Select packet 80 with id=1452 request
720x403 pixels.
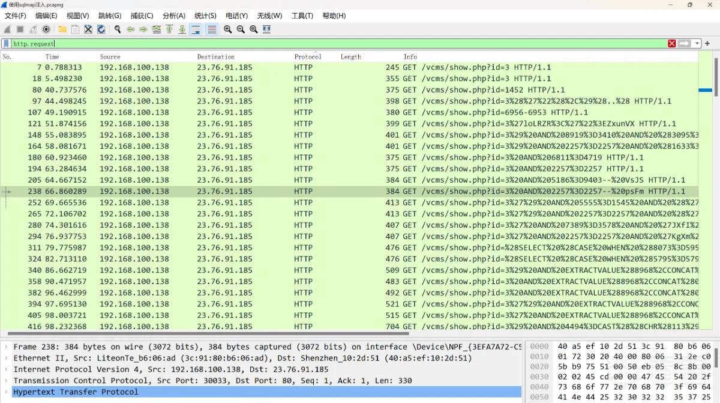point(349,90)
